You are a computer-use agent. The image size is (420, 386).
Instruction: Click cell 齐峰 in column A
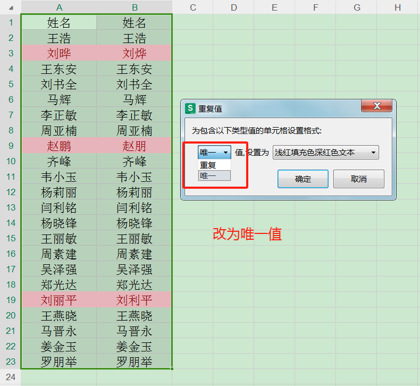tap(59, 161)
